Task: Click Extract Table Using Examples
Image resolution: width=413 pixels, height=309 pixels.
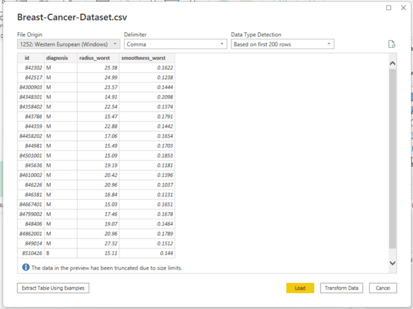Action: click(53, 288)
